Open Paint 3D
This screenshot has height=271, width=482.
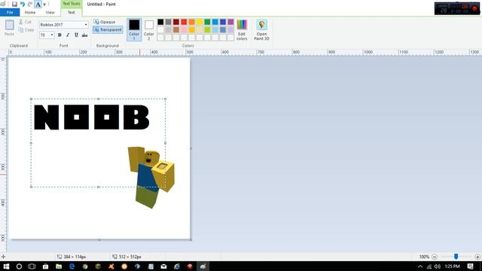click(261, 30)
